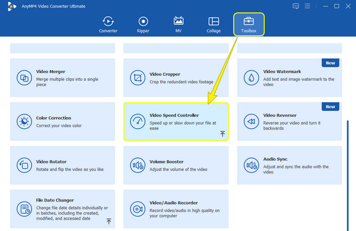Click the Volume Booster speaker icon

click(x=138, y=165)
